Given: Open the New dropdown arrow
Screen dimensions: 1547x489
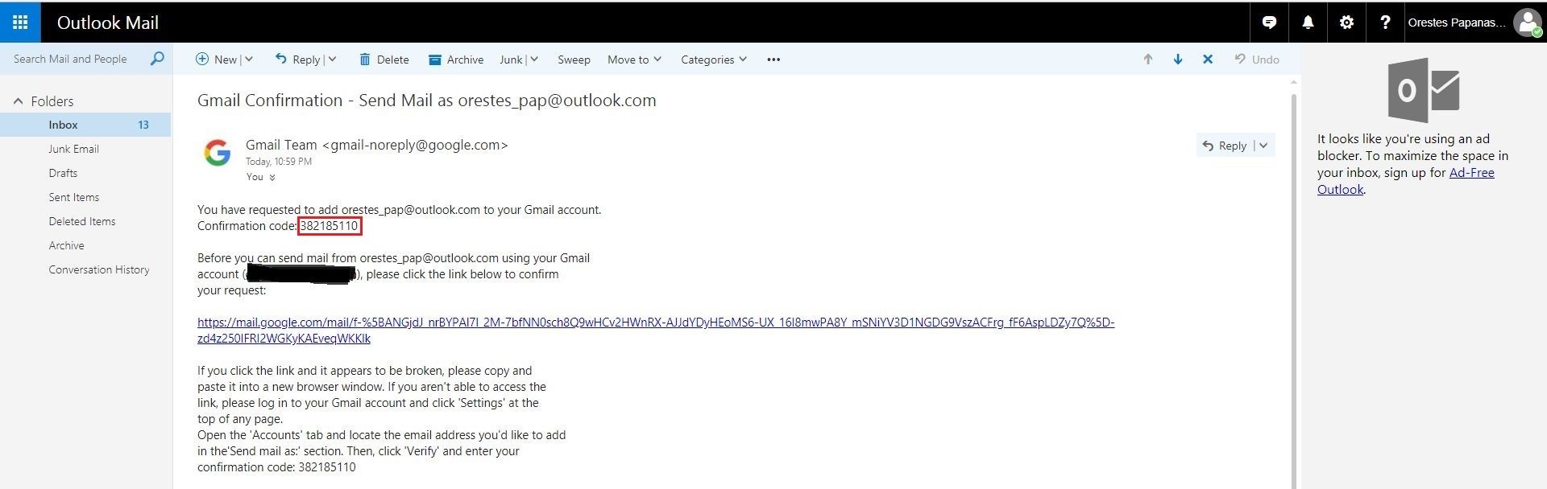Looking at the screenshot, I should (249, 60).
